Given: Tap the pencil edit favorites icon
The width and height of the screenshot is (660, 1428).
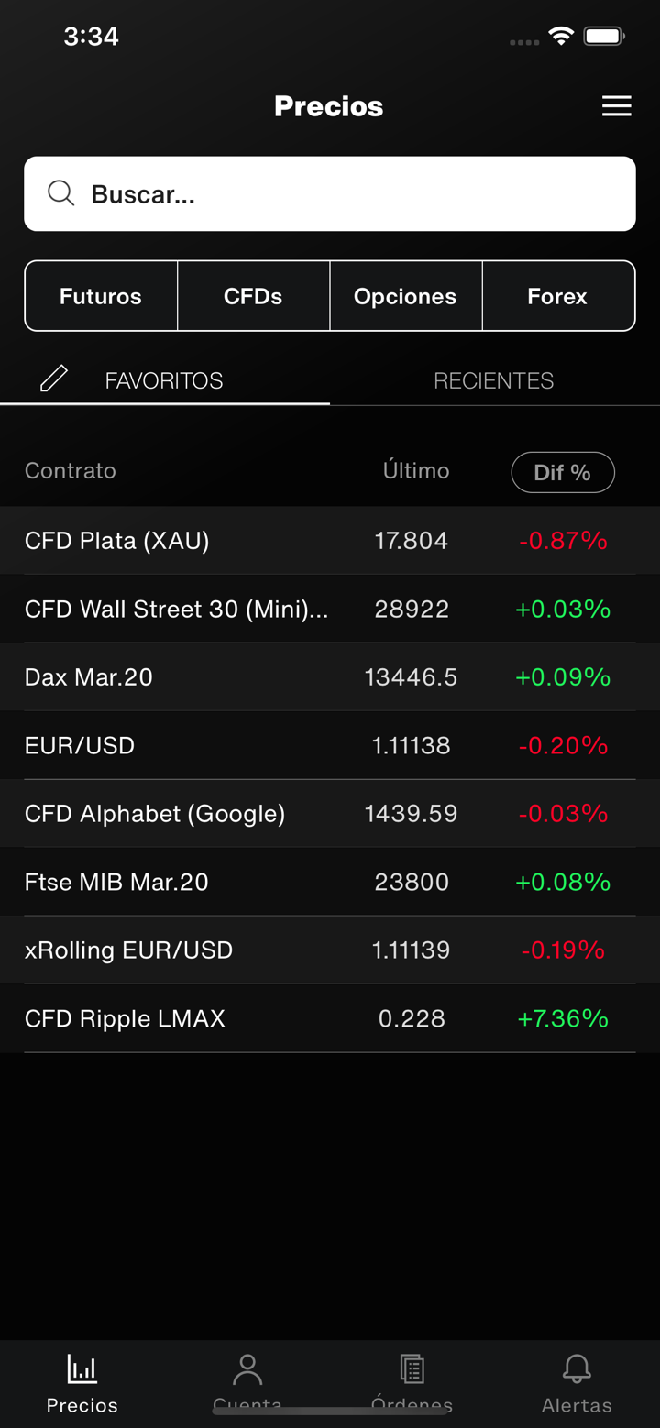Looking at the screenshot, I should [x=54, y=379].
